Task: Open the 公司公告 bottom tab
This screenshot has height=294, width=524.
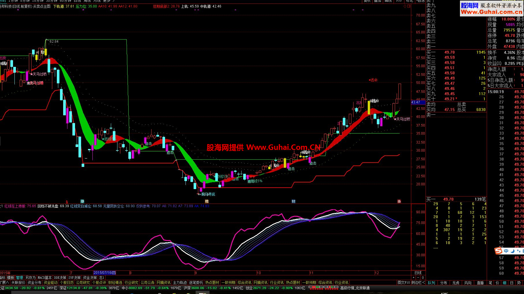Action: 148,283
